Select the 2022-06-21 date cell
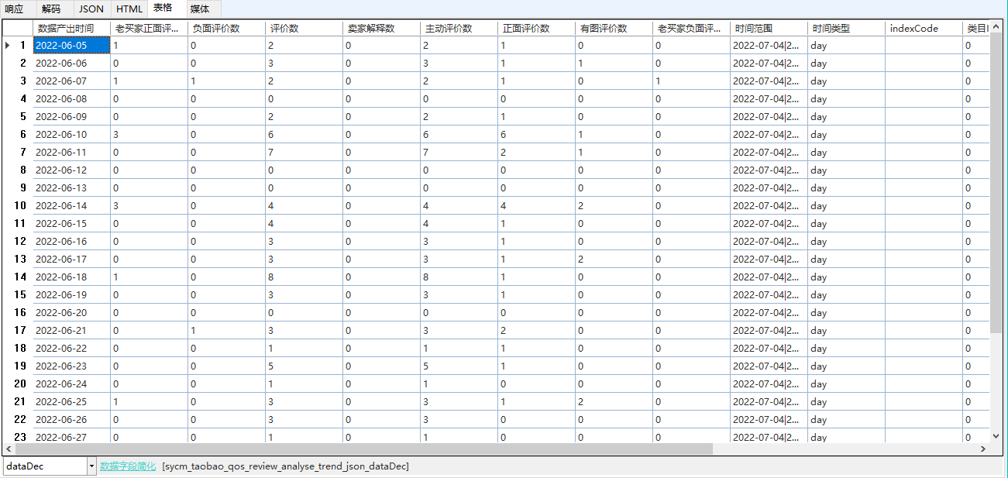Screen dimensions: 1008x478 coord(71,331)
